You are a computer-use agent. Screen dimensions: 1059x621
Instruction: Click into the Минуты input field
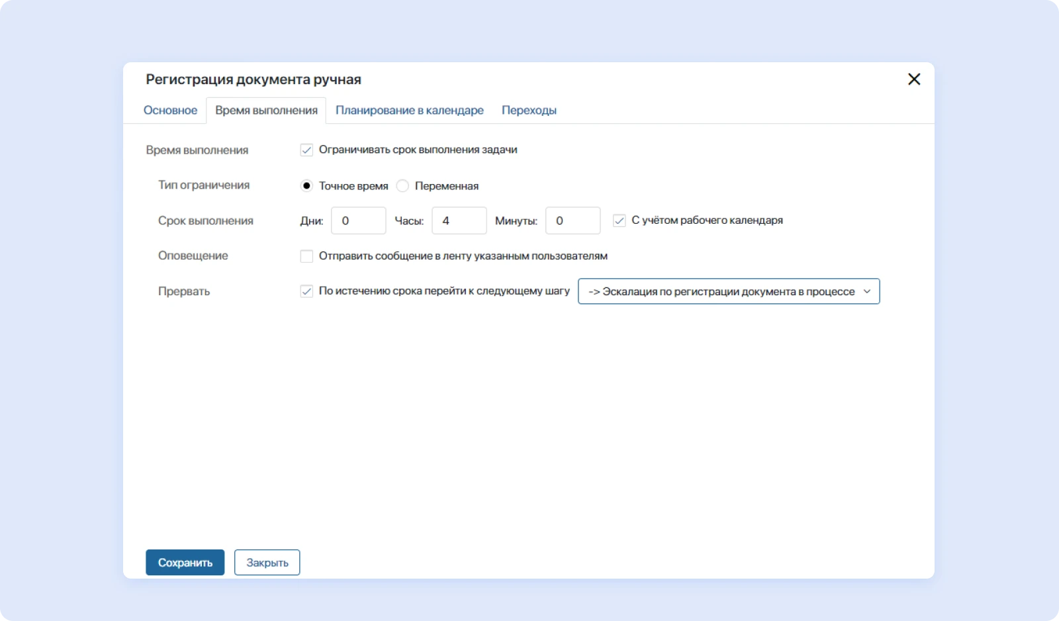click(573, 221)
